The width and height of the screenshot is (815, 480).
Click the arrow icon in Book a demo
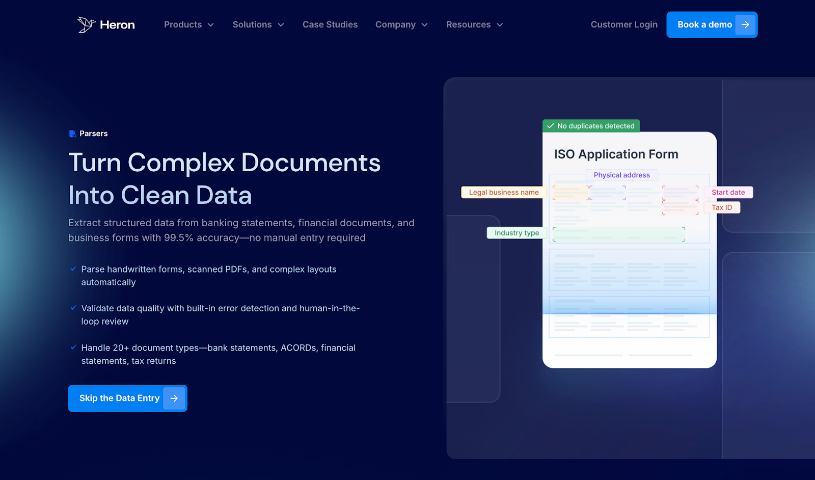coord(745,24)
